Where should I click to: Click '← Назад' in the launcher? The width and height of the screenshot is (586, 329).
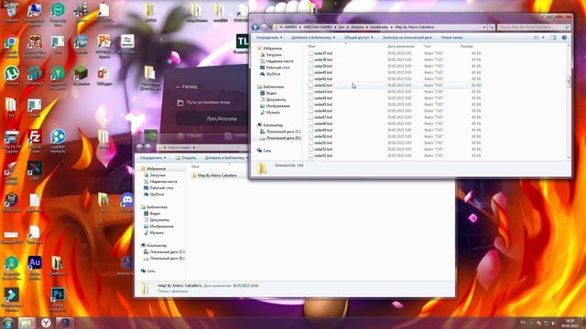click(x=187, y=87)
